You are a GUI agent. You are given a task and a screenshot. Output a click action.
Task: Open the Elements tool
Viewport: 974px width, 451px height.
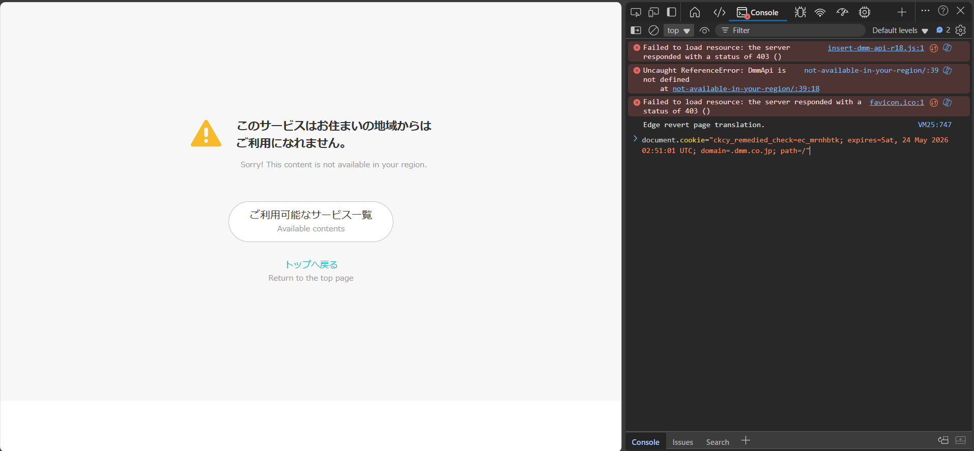(720, 12)
